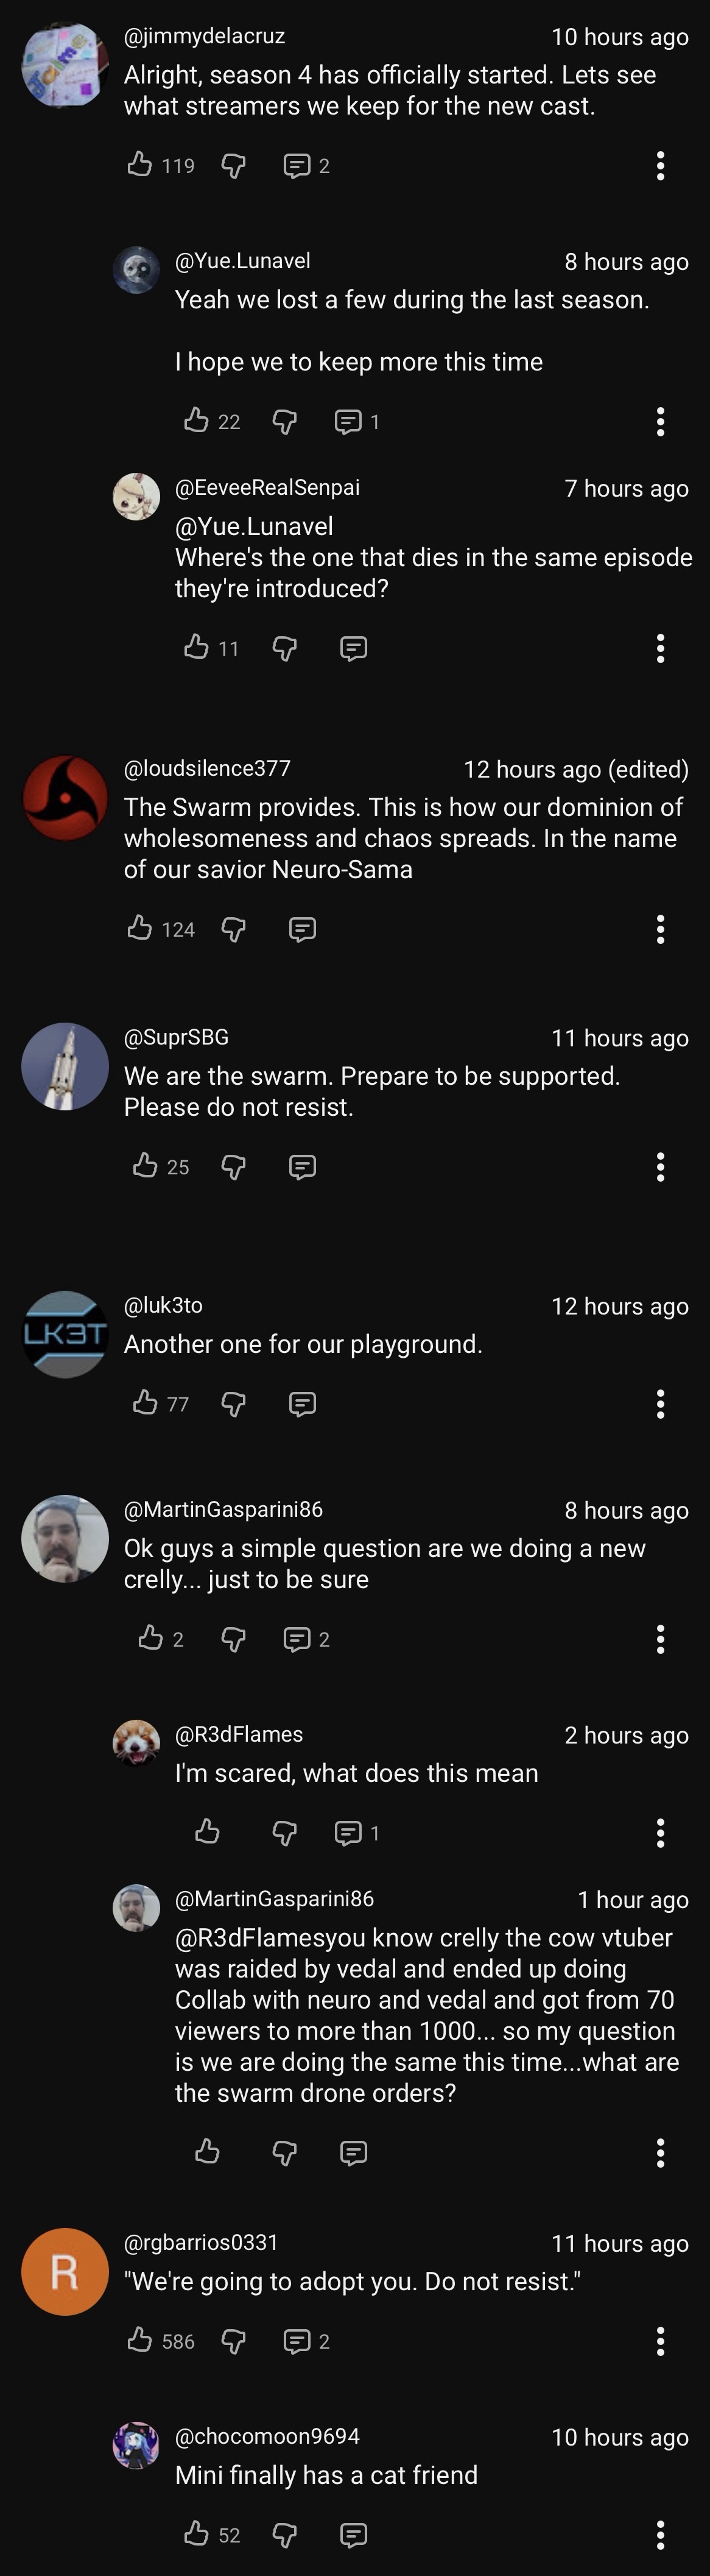View the LK3T avatar's channel
Screen dimensions: 710x2576
click(65, 1334)
